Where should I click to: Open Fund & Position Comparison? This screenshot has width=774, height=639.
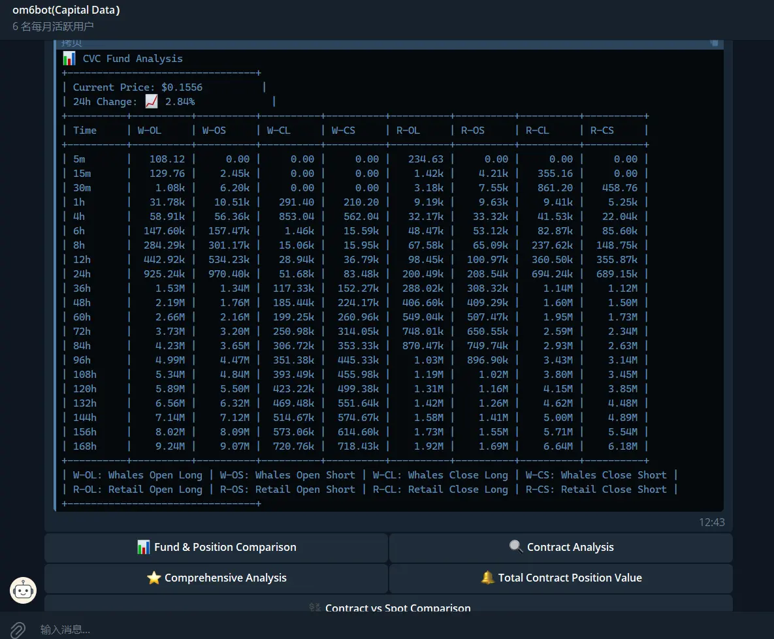coord(216,547)
